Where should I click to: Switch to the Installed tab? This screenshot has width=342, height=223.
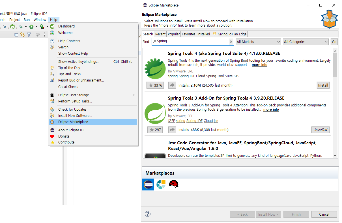tap(204, 34)
